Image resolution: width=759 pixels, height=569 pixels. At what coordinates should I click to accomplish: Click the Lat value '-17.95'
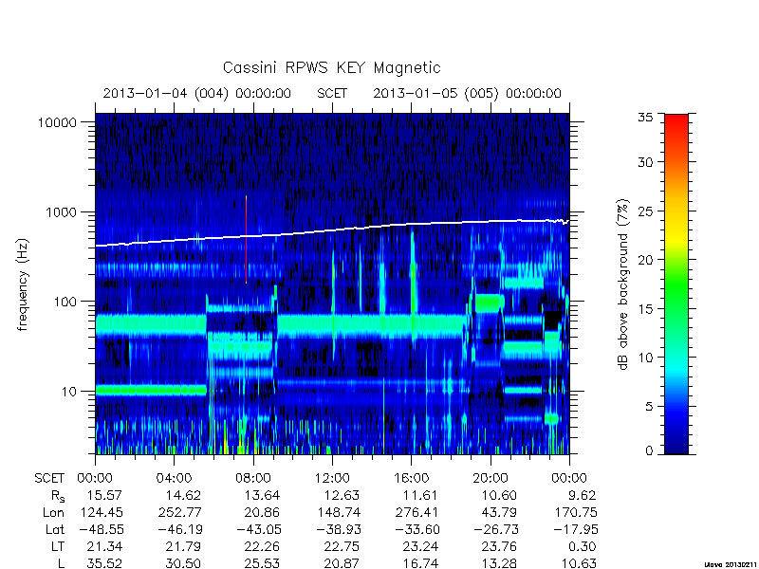(576, 530)
